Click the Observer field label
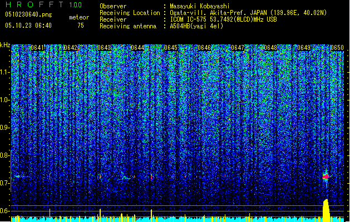350x222 pixels. click(x=113, y=6)
